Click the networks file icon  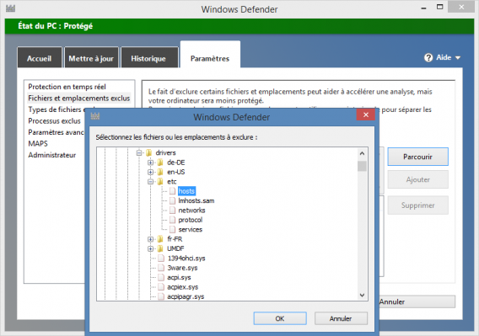[x=172, y=211]
